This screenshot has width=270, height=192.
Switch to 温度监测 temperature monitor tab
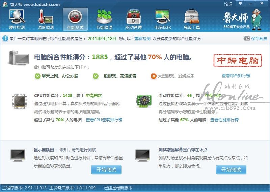46,19
